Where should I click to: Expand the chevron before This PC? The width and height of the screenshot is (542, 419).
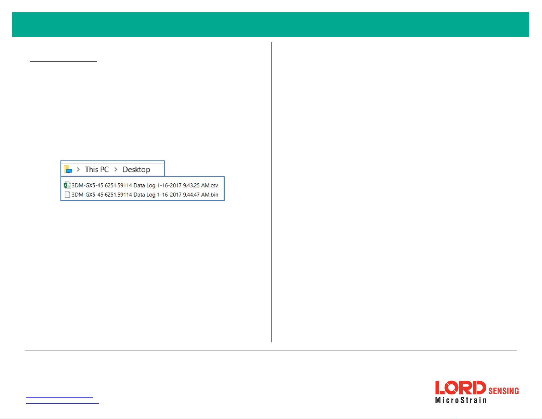click(78, 169)
